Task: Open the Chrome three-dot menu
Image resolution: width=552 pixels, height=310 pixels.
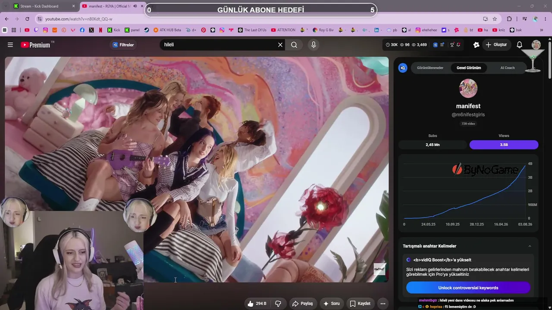Action: click(546, 19)
